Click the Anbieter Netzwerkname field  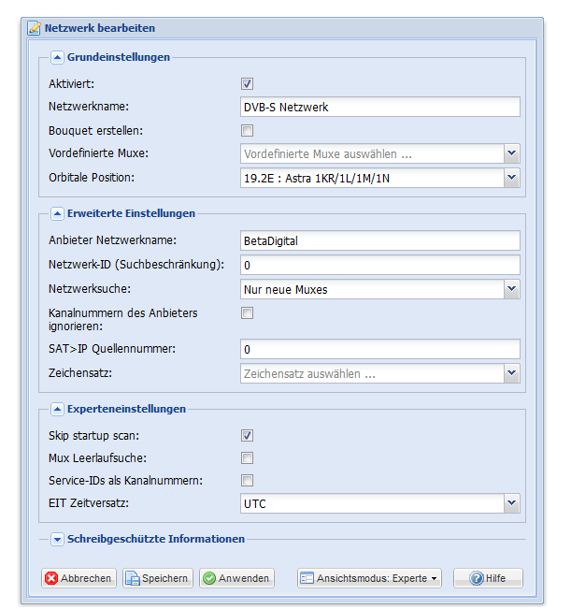(380, 240)
